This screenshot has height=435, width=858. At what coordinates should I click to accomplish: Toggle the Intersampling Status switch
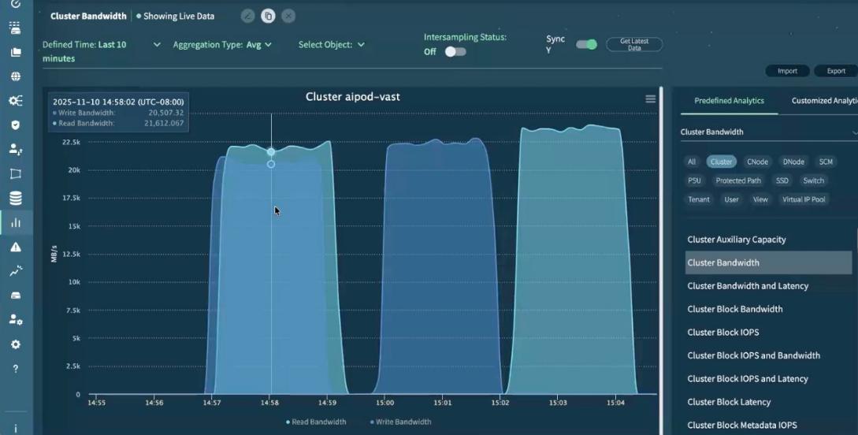click(455, 51)
